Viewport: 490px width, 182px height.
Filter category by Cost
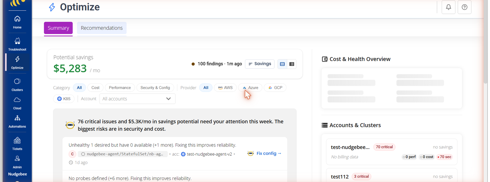point(95,88)
